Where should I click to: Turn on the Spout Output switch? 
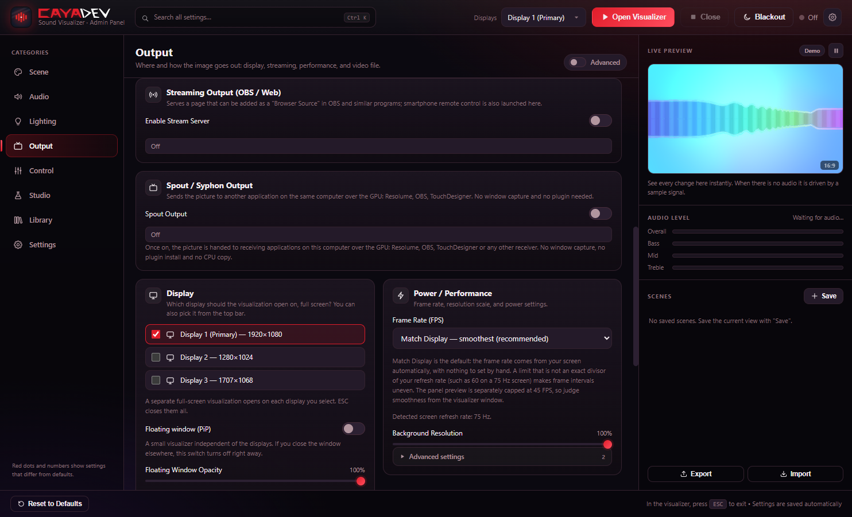tap(601, 213)
